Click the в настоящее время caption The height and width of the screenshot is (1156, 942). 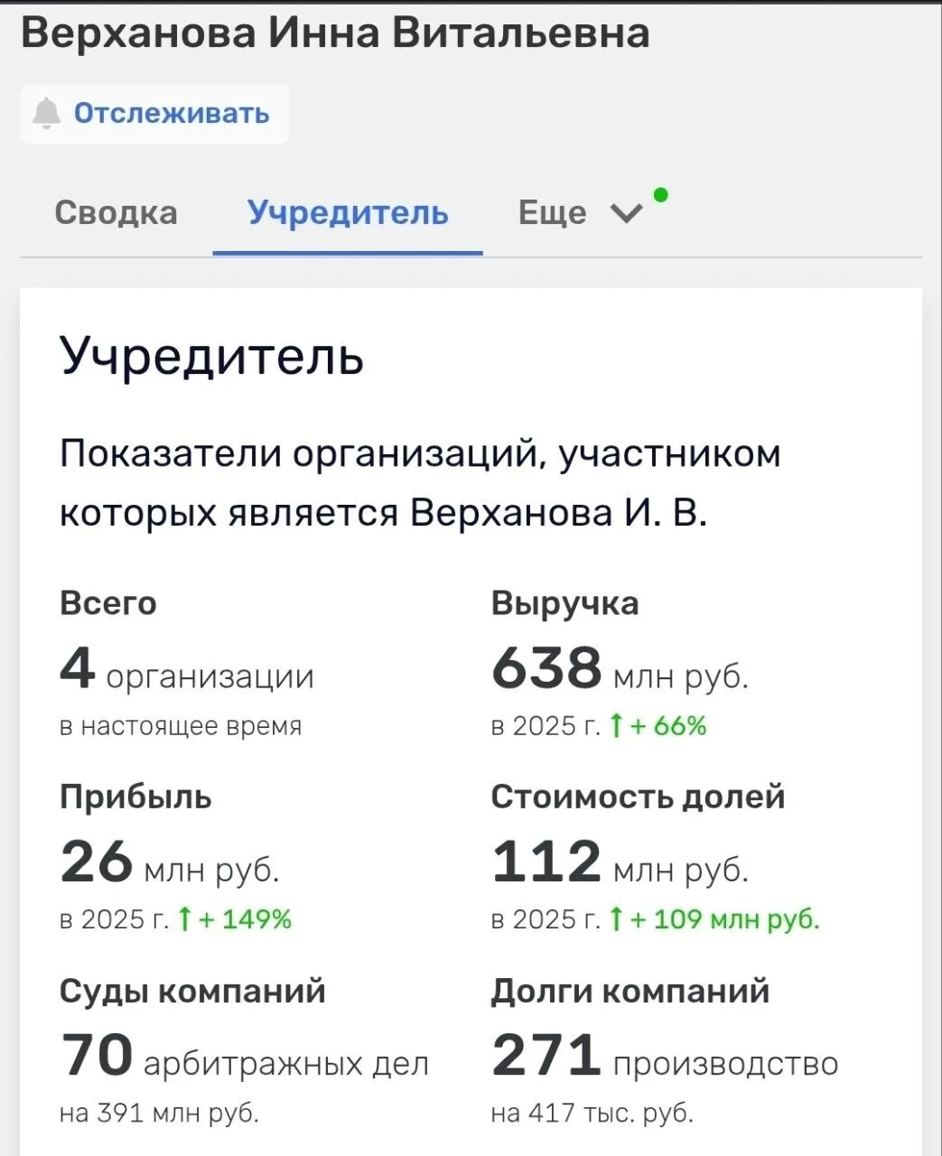(x=181, y=726)
